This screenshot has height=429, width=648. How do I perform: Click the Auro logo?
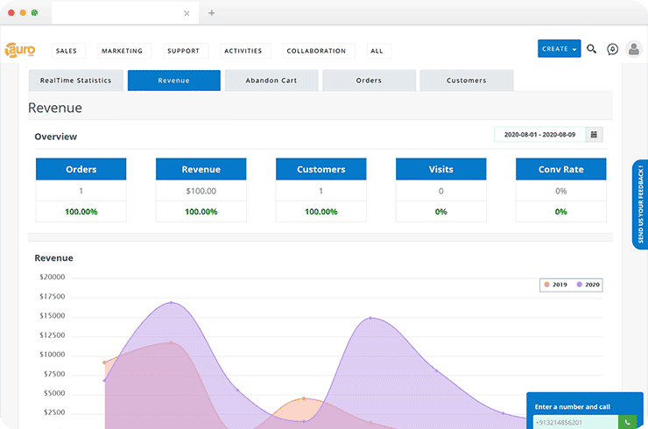click(19, 50)
